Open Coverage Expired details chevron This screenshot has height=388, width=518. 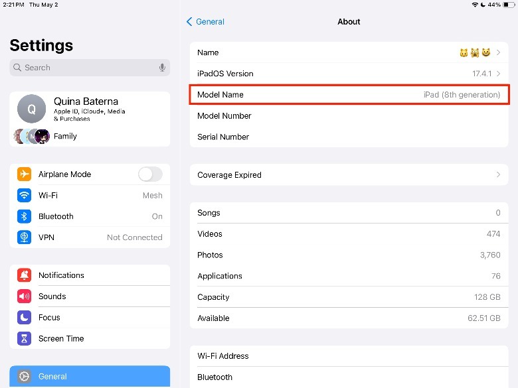498,175
